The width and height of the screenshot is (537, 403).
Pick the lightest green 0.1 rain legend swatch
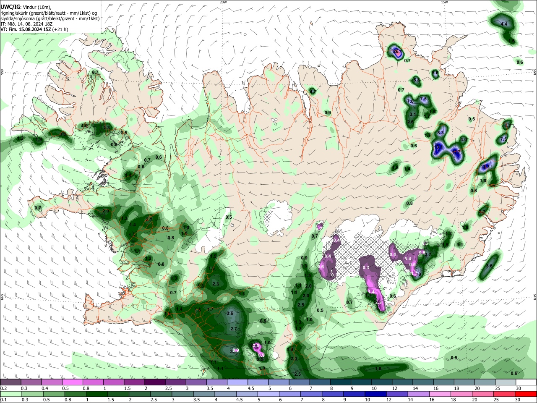(10, 394)
